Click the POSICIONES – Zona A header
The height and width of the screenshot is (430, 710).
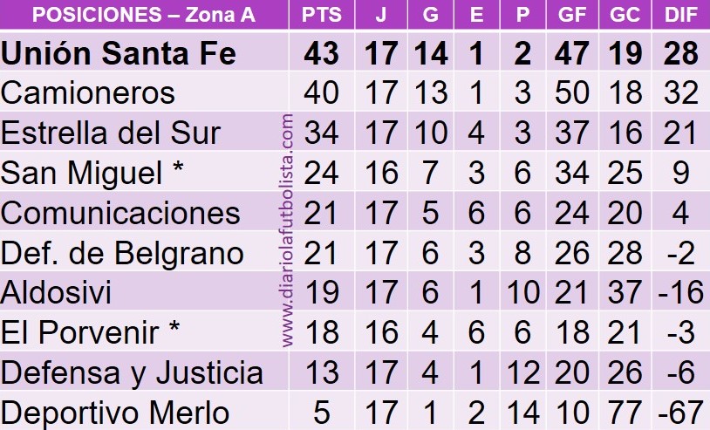tap(143, 15)
